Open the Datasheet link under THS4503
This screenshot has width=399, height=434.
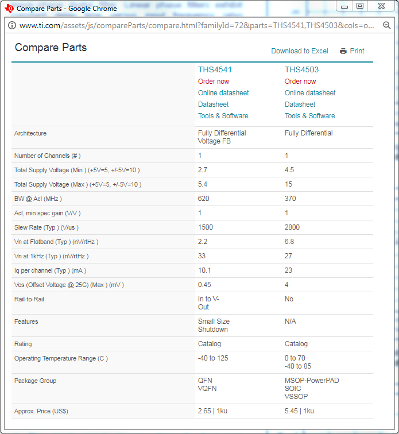tap(300, 104)
